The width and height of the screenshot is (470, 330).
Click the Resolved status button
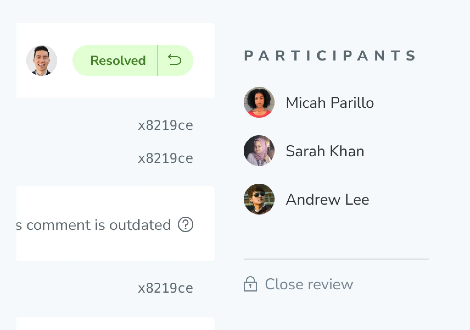coord(118,61)
